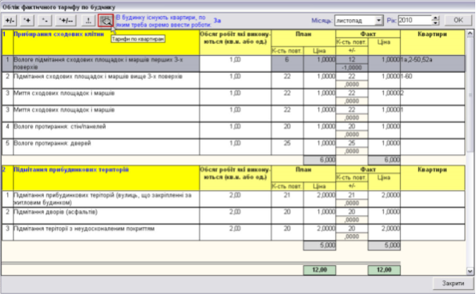Open apartment tariffs via magnifier icon
Image resolution: width=476 pixels, height=294 pixels.
pos(106,21)
